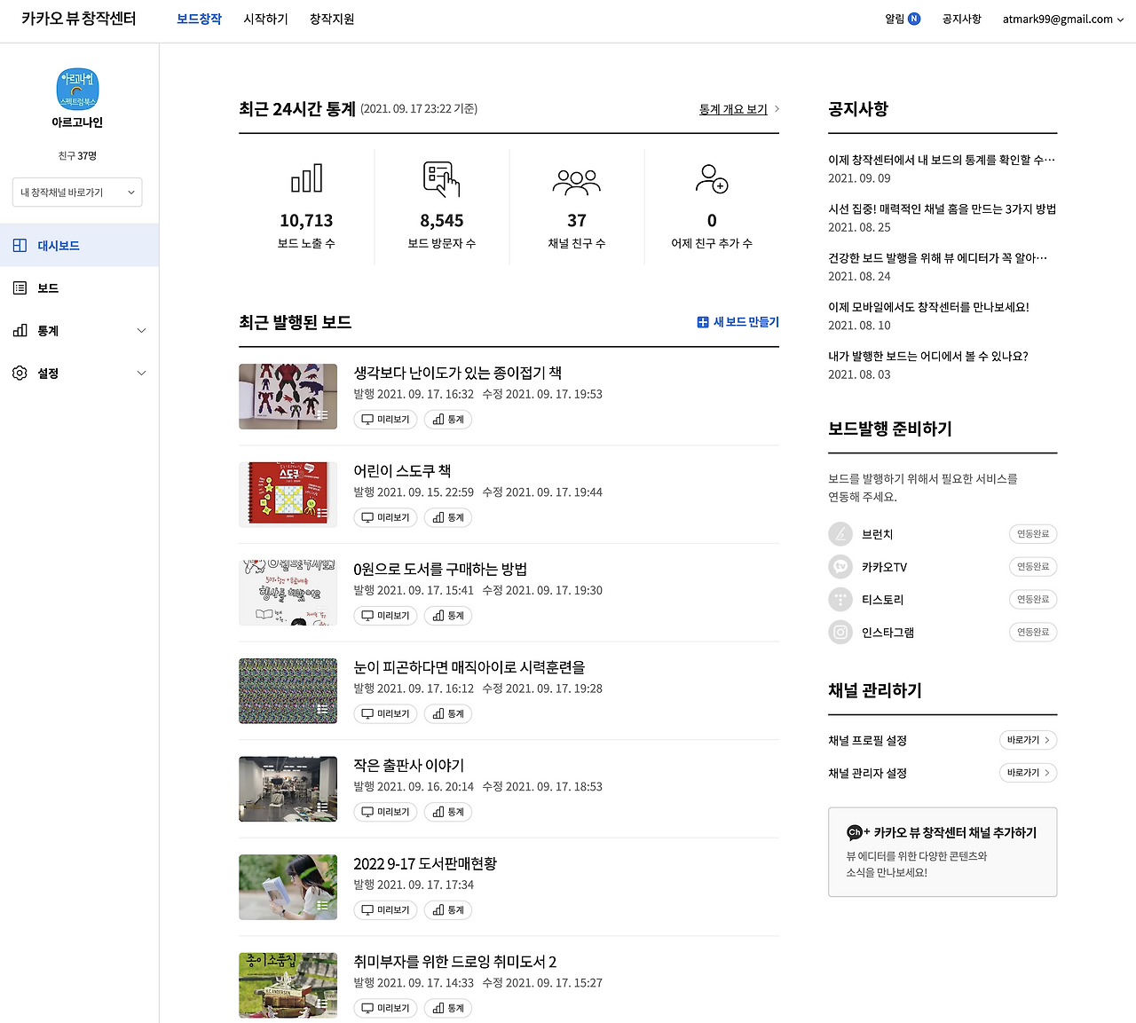The image size is (1136, 1023).
Task: Open the 설정 gear icon
Action: tap(20, 373)
